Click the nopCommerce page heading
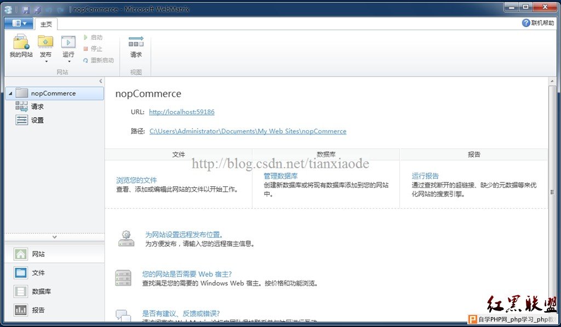561x327 pixels. (x=148, y=94)
